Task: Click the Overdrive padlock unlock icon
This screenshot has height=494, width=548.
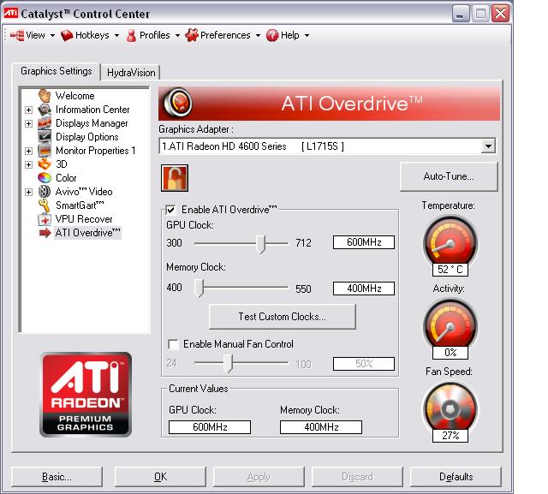Action: coord(175,178)
